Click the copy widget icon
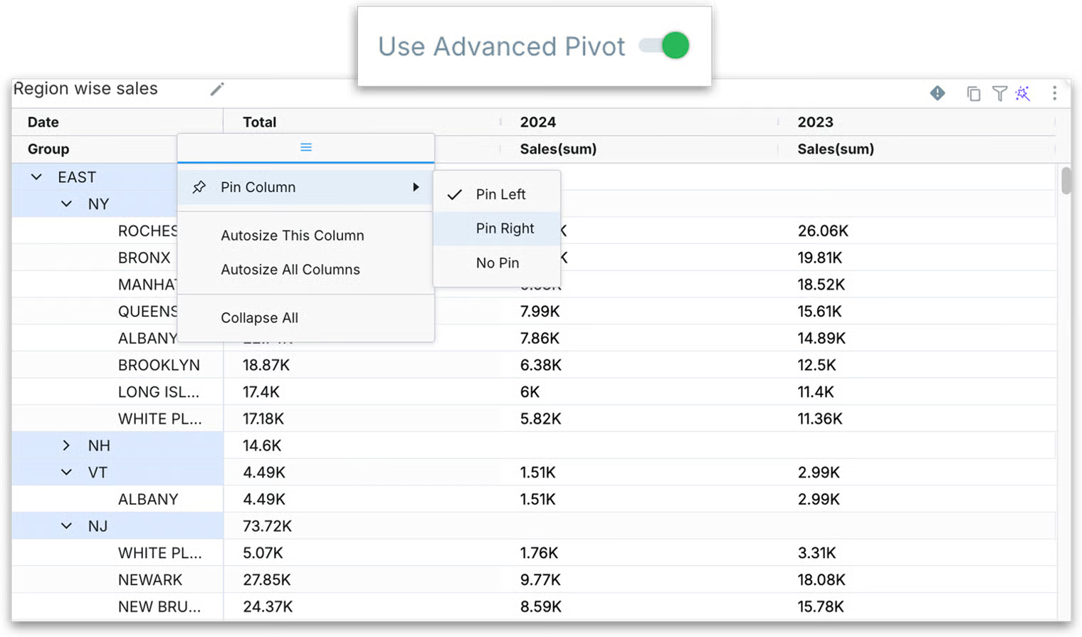The image size is (1082, 637). (973, 94)
